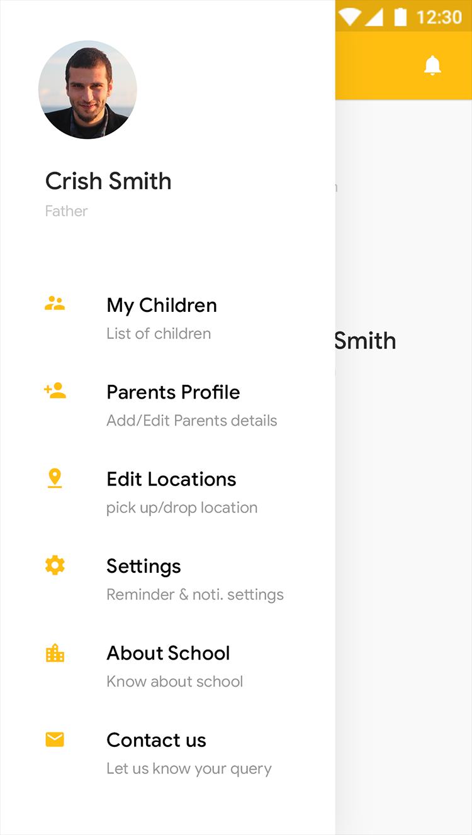Open Settings menu entry
The image size is (472, 835).
coord(143,567)
